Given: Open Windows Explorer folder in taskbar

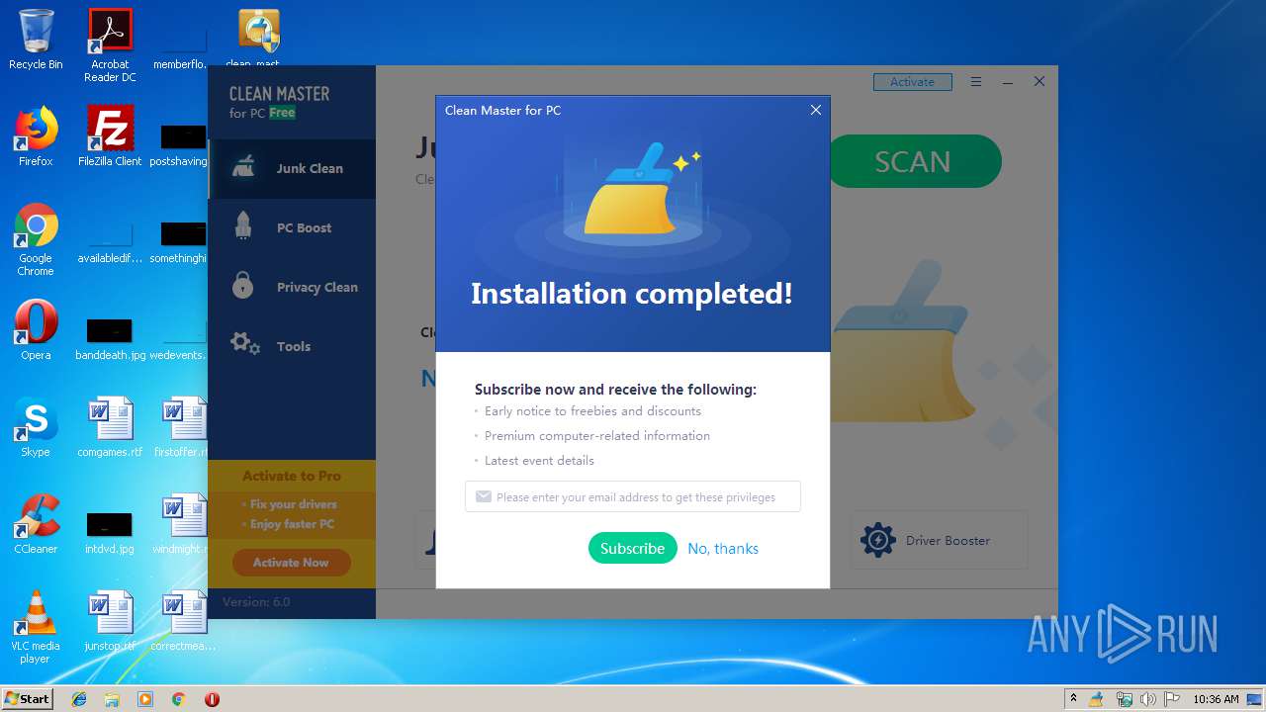Looking at the screenshot, I should click(x=112, y=699).
